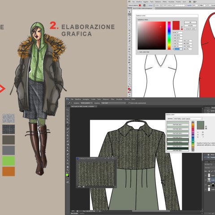Select the History Brush tool
This screenshot has width=215, height=215.
tap(68, 138)
